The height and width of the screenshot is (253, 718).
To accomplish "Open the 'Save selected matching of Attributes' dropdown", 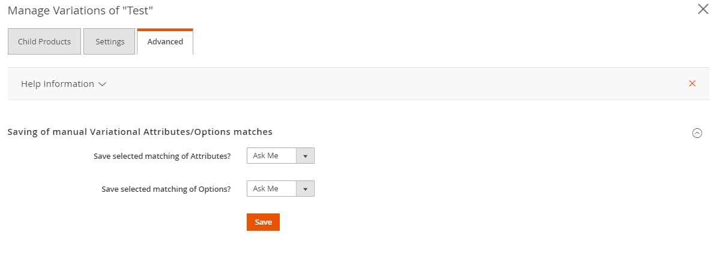I will (x=280, y=156).
